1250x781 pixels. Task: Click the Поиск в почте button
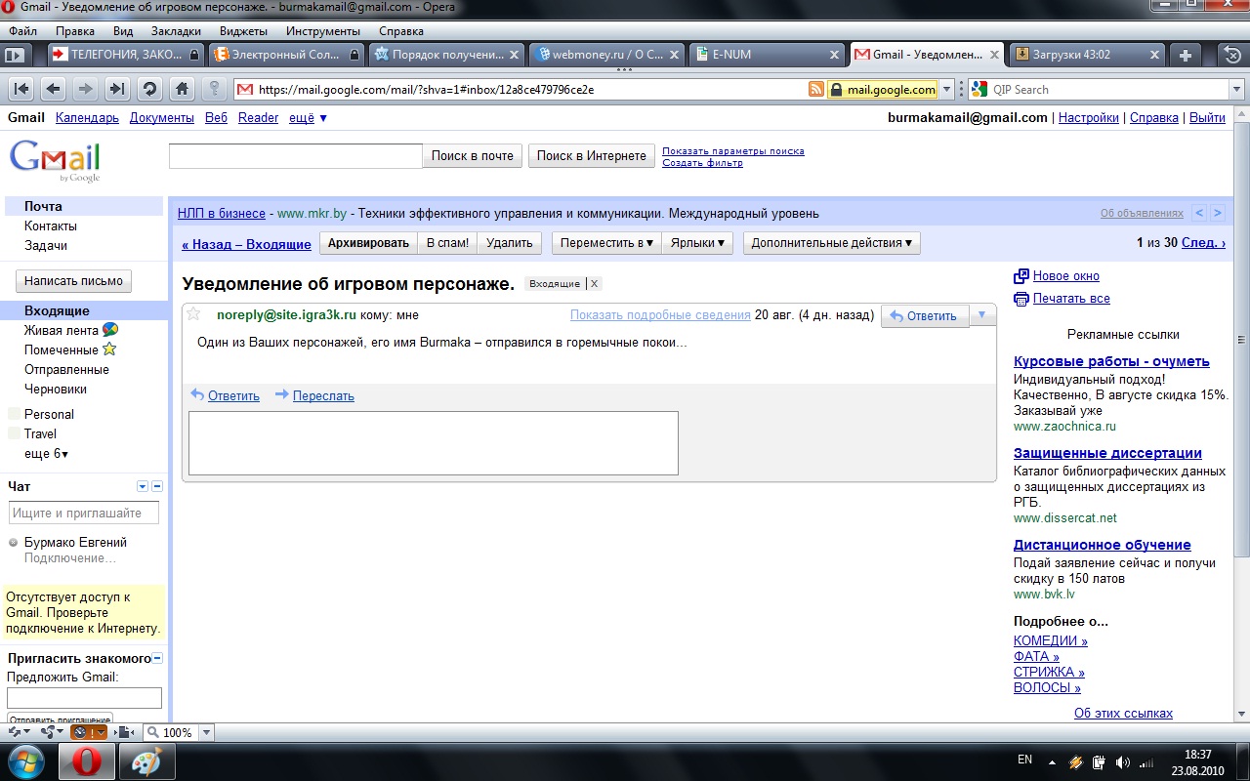[x=473, y=156]
